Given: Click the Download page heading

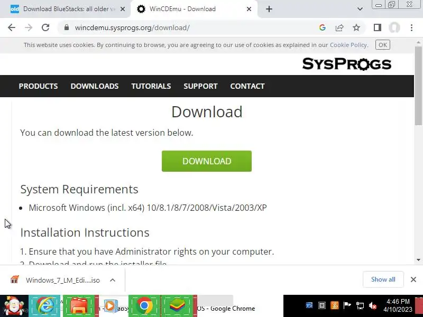Looking at the screenshot, I should coord(207,111).
